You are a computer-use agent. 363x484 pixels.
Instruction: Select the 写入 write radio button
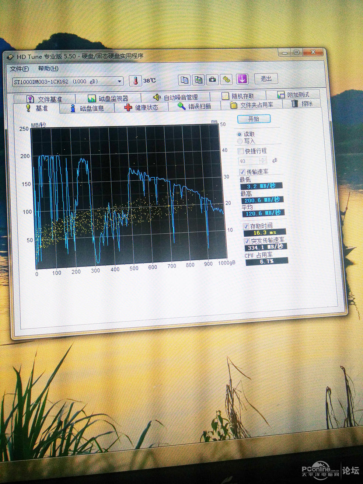(240, 141)
